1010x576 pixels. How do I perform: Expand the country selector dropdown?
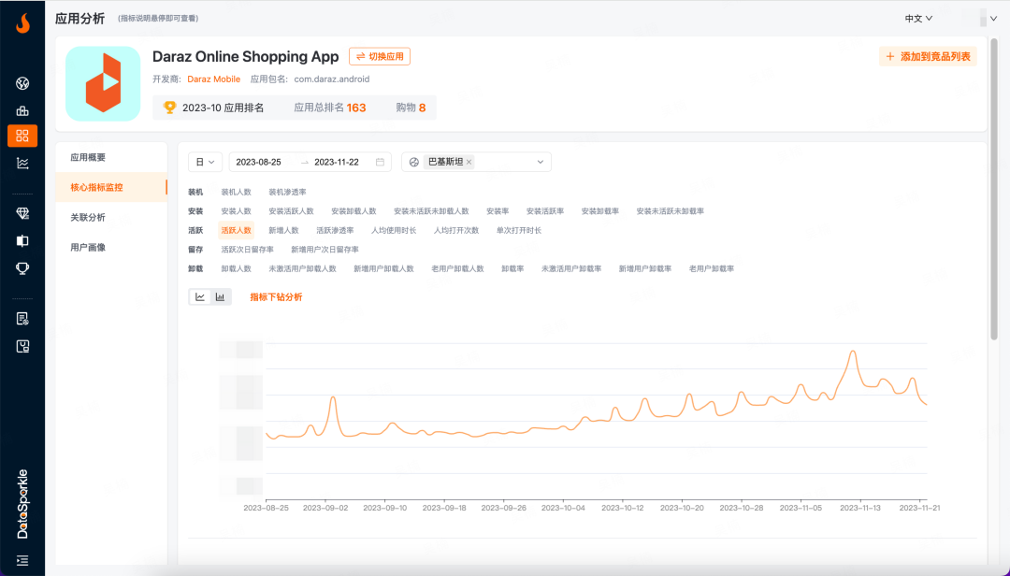tap(540, 162)
